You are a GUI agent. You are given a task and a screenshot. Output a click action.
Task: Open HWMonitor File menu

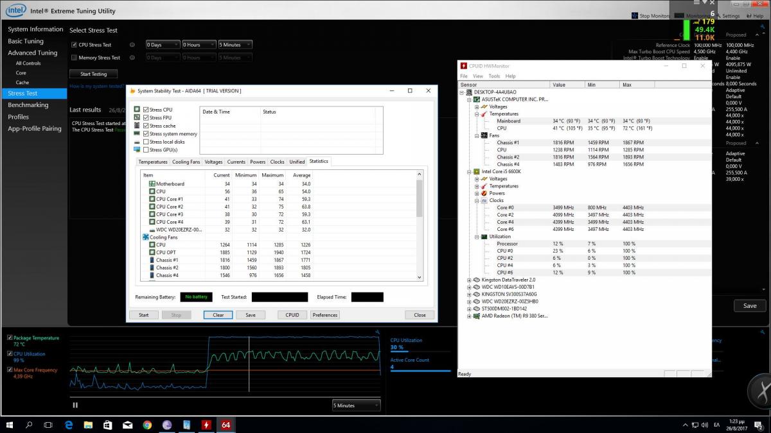coord(464,76)
